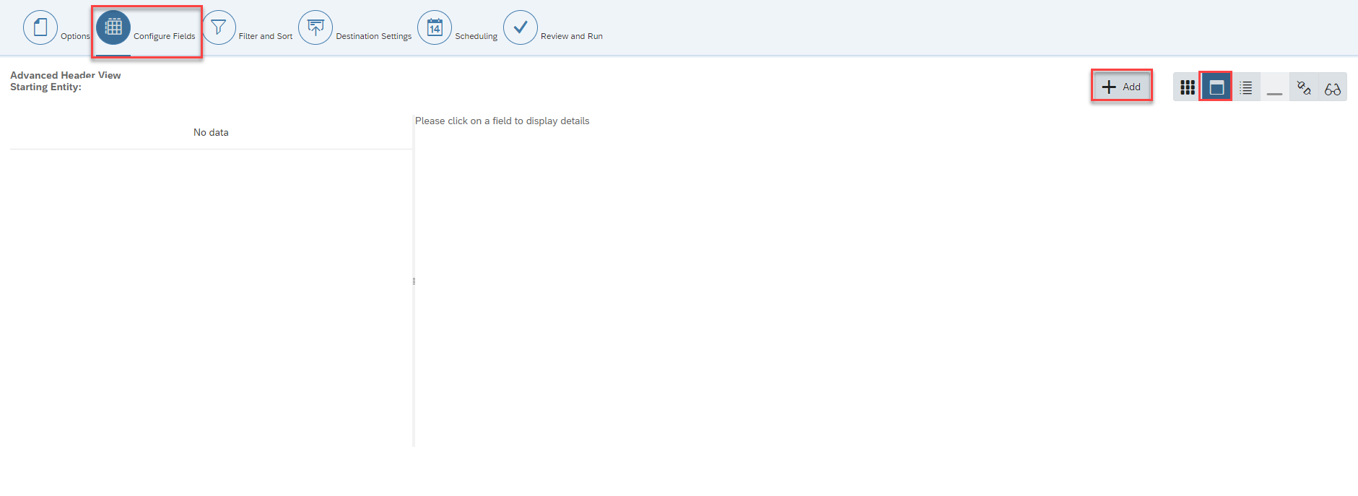Click the No data row in field list
The height and width of the screenshot is (496, 1358).
211,132
